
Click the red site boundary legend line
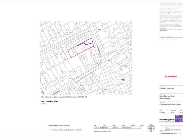(51, 126)
